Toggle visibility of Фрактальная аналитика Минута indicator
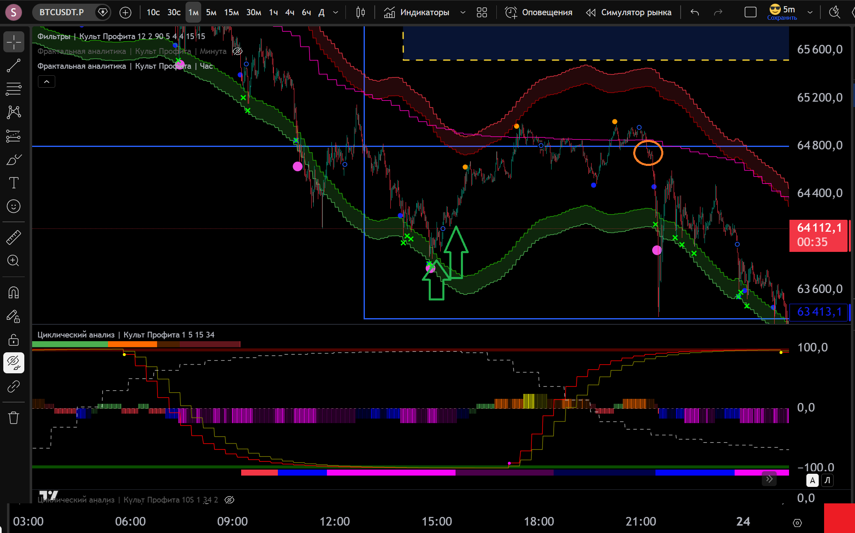 pos(237,51)
